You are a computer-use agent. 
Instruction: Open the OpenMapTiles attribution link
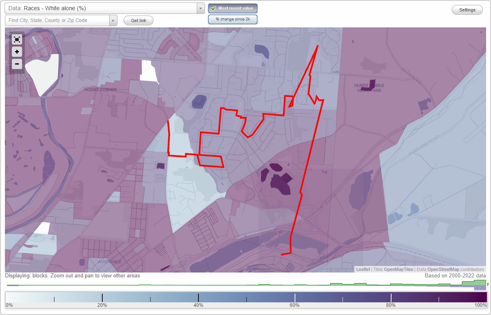[x=398, y=269]
